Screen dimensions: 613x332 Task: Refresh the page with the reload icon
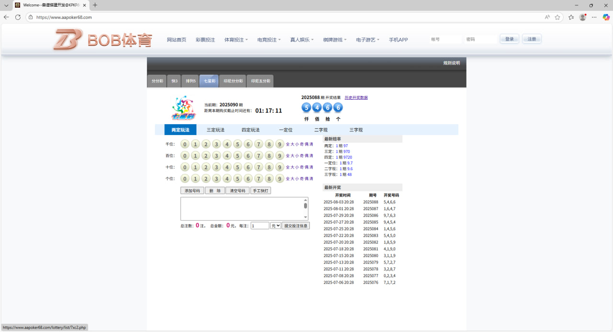coord(18,17)
